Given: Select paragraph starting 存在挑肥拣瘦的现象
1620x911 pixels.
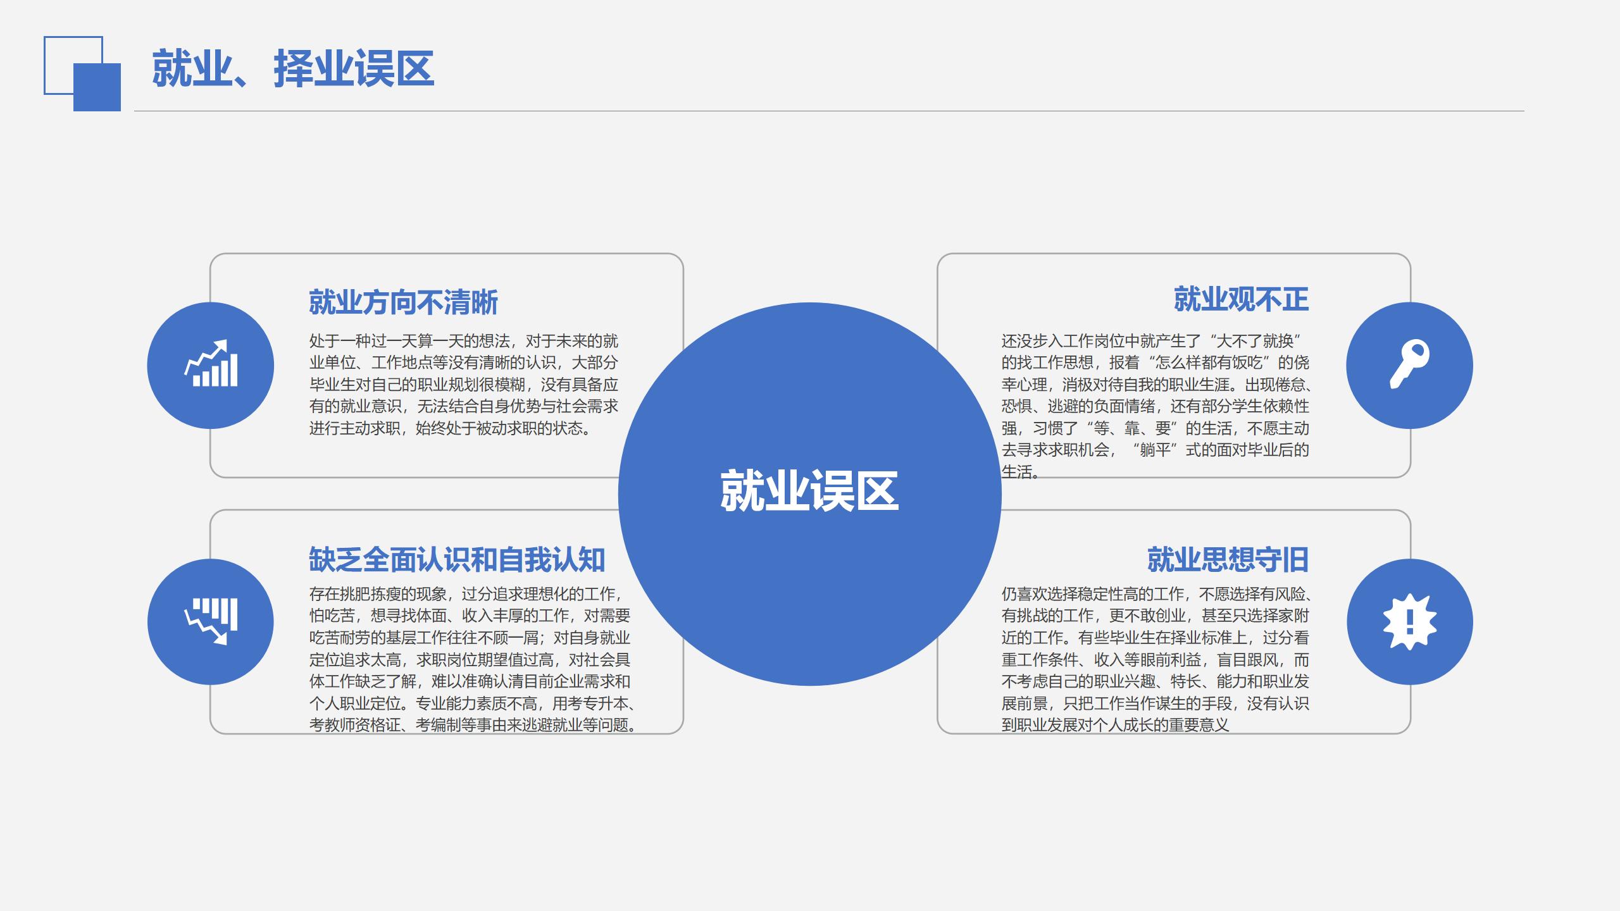Looking at the screenshot, I should coord(471,659).
